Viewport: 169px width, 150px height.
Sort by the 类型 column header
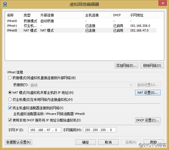(30, 15)
